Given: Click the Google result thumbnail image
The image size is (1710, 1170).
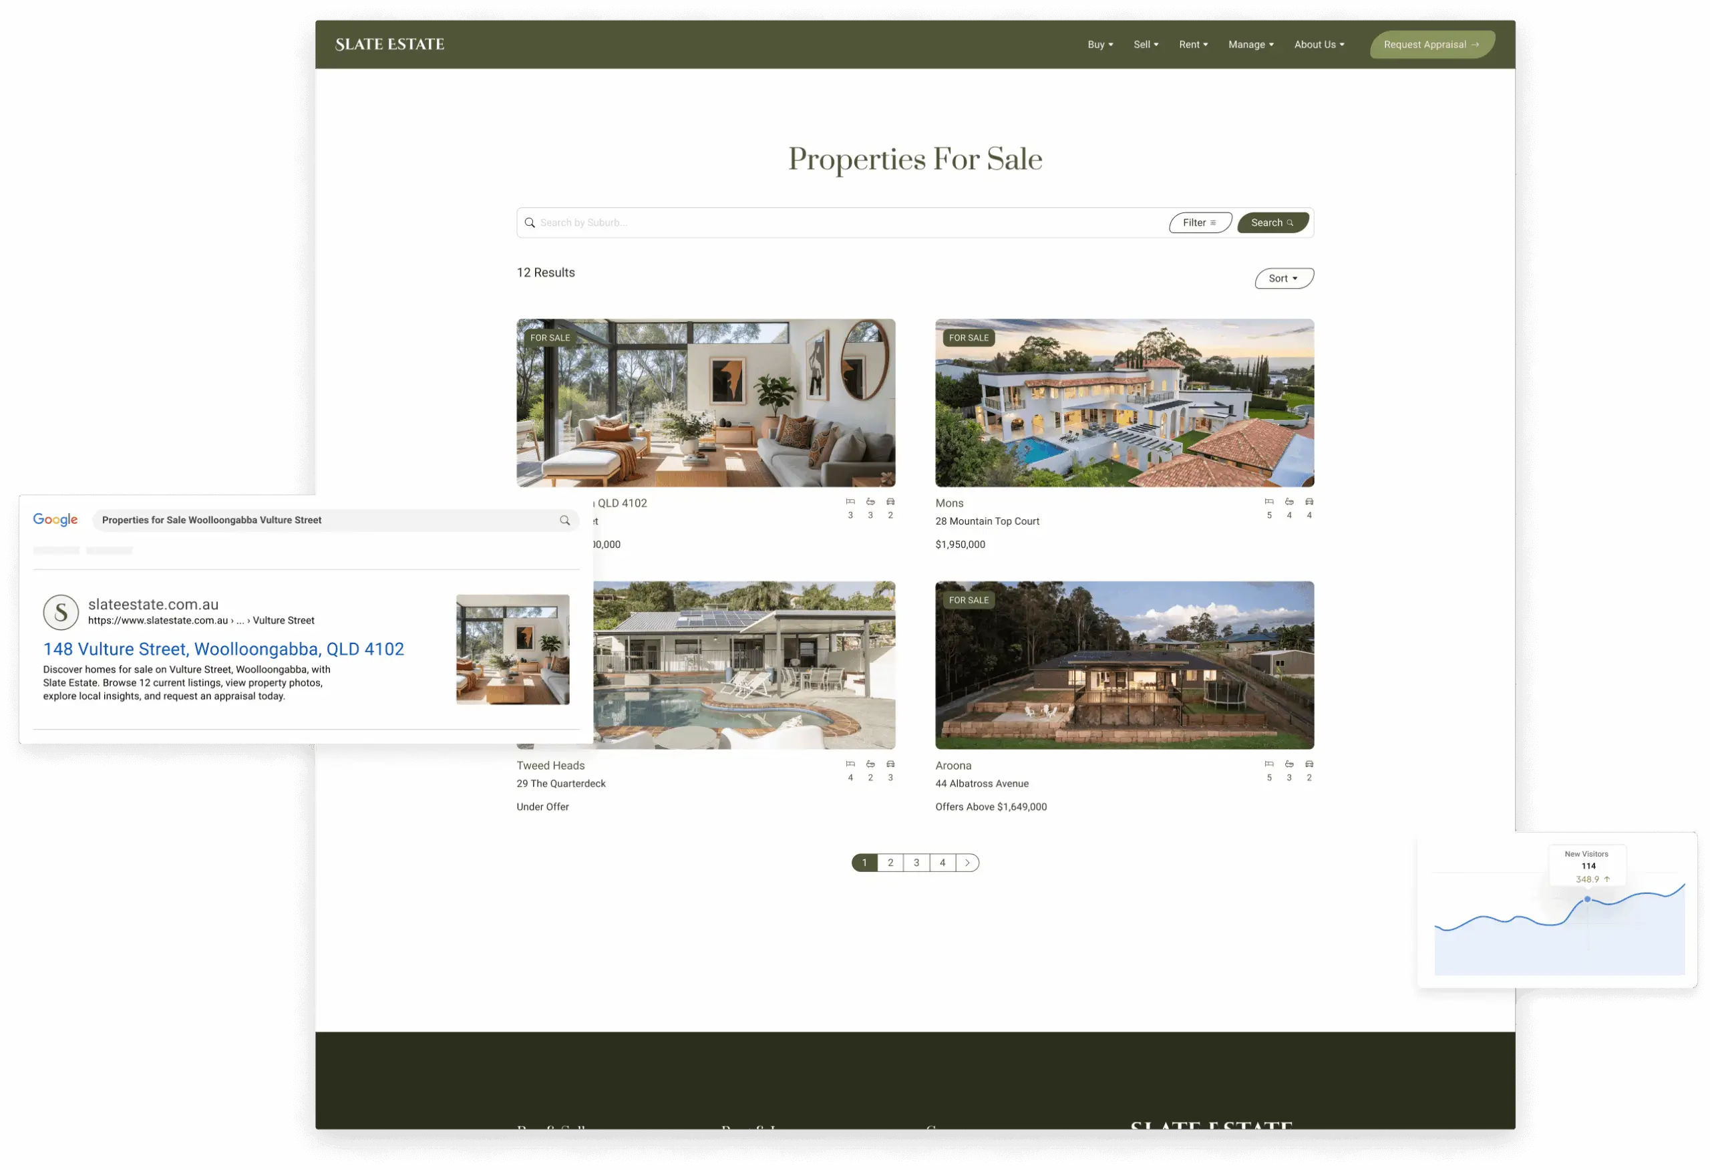Looking at the screenshot, I should (513, 649).
